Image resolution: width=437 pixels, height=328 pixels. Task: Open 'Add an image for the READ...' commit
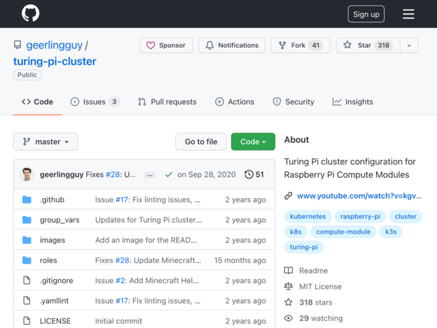(146, 240)
